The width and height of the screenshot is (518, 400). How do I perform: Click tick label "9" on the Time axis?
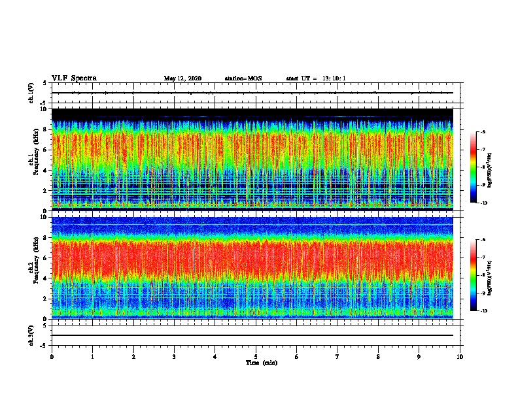pyautogui.click(x=419, y=357)
